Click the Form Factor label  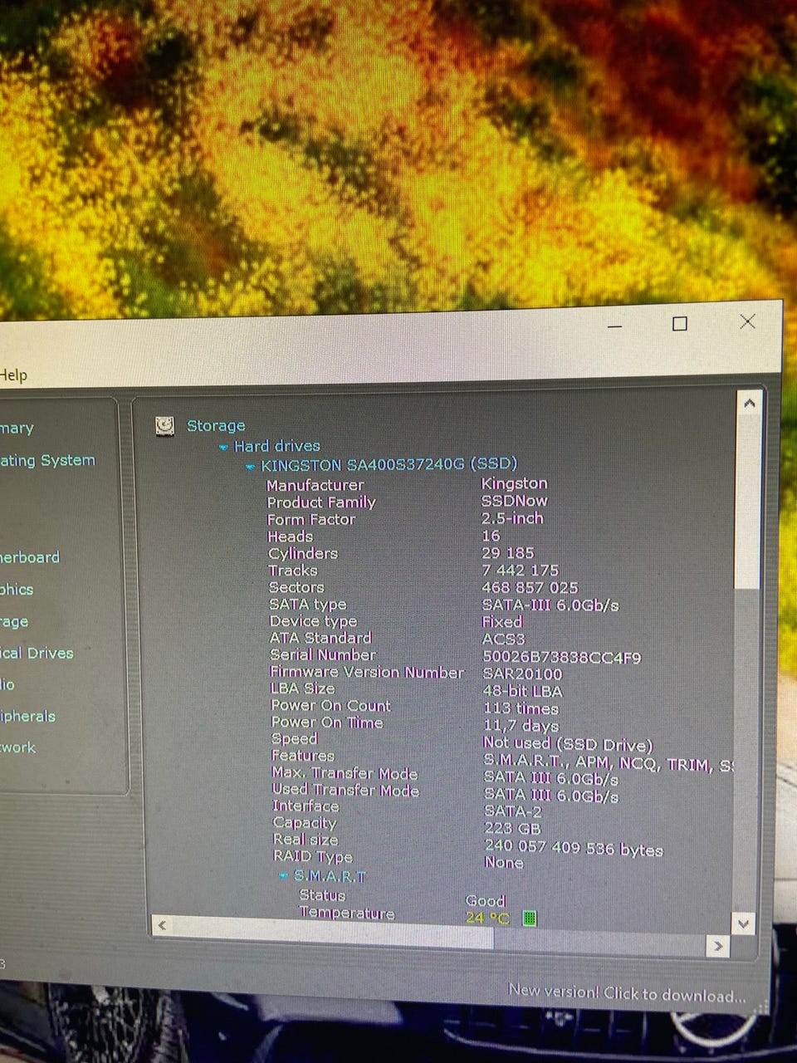311,520
